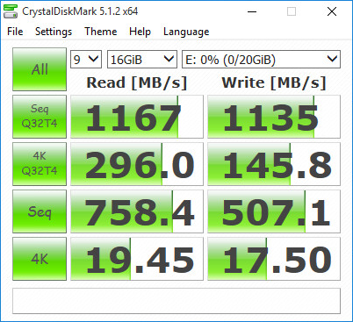The height and width of the screenshot is (322, 353).
Task: Click the Write [MB/s] column header
Action: (274, 82)
